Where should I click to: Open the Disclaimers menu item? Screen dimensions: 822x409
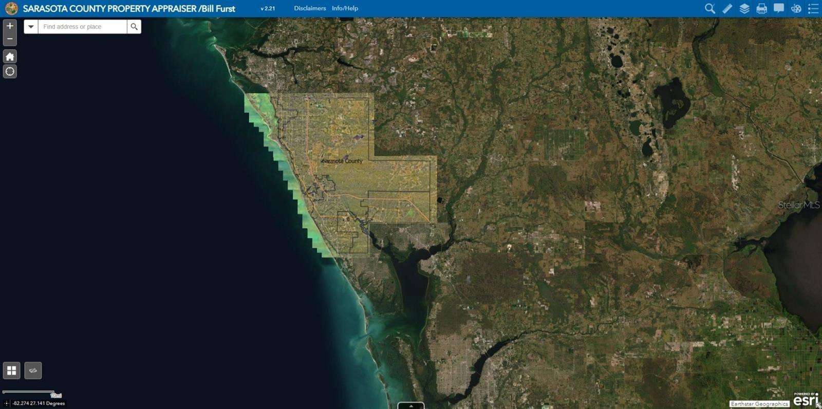click(x=310, y=8)
